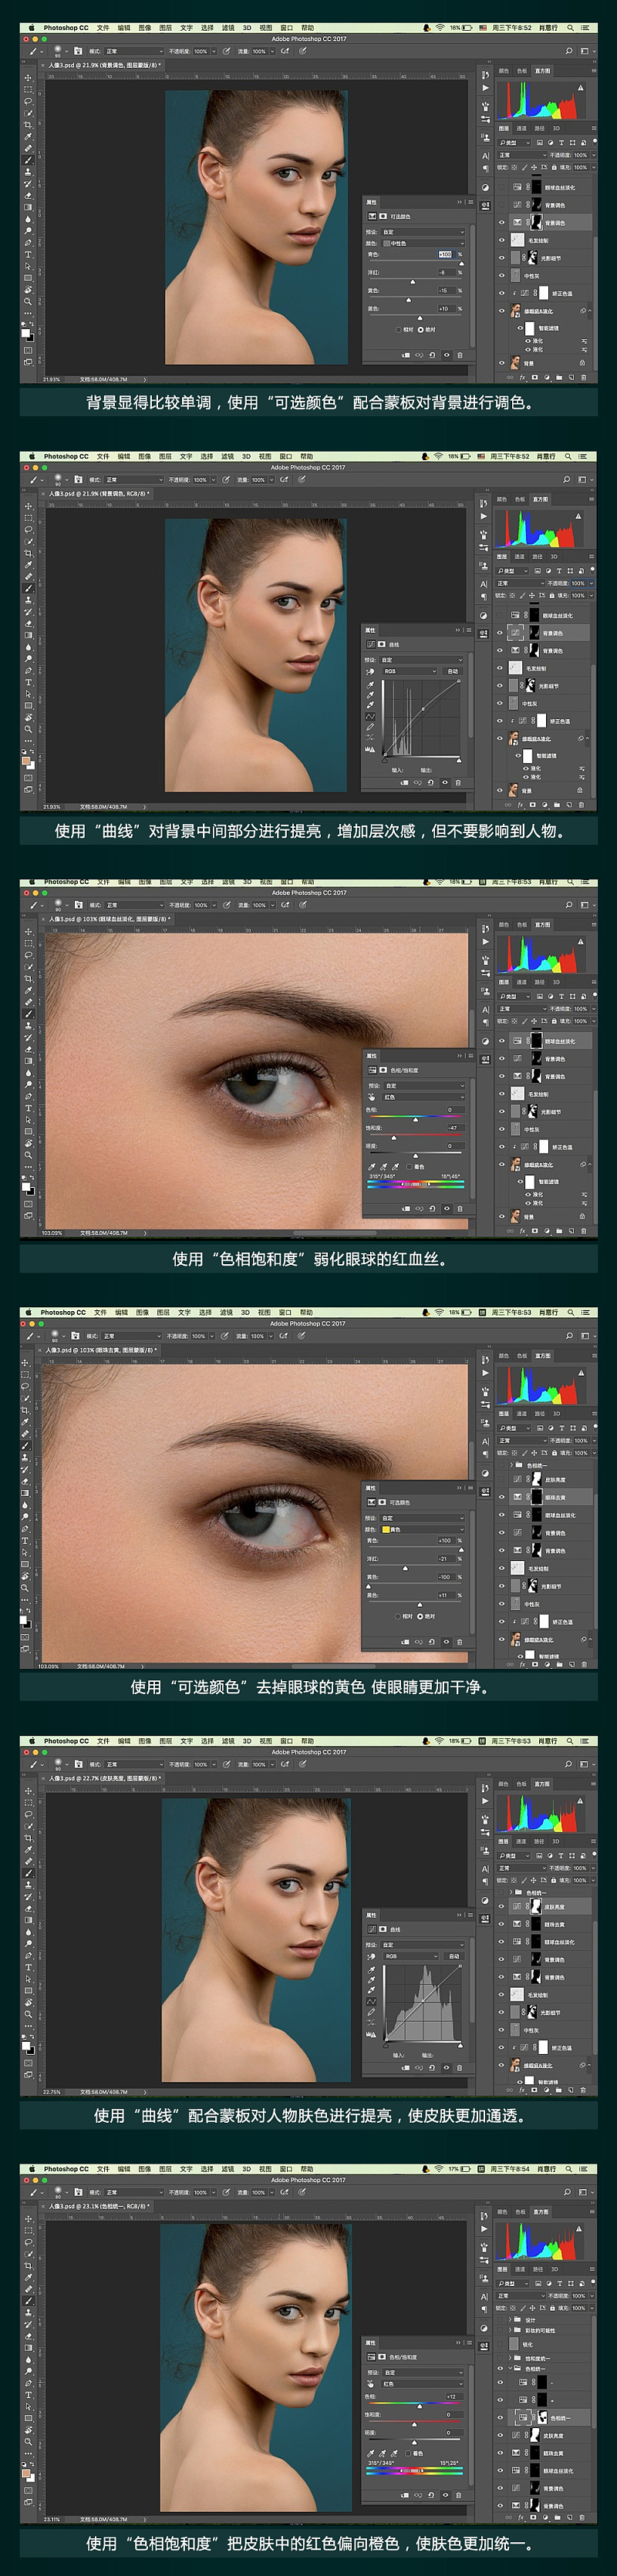
Task: Switch to 通道 tab in the fourth screenshot
Action: 522,1414
